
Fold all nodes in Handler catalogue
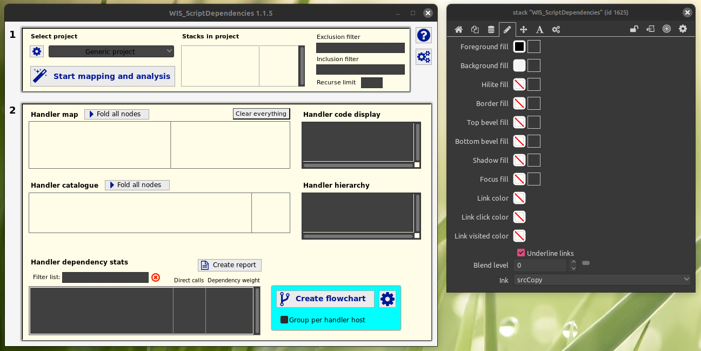(x=137, y=185)
